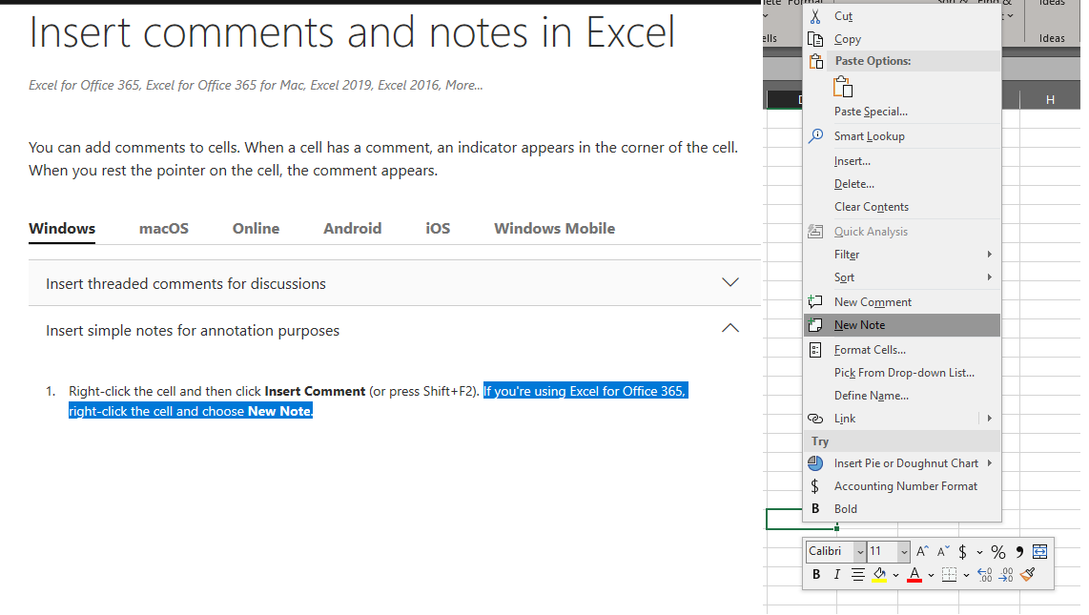Apply percent style in the mini toolbar
Image resolution: width=1089 pixels, height=615 pixels.
(x=998, y=552)
